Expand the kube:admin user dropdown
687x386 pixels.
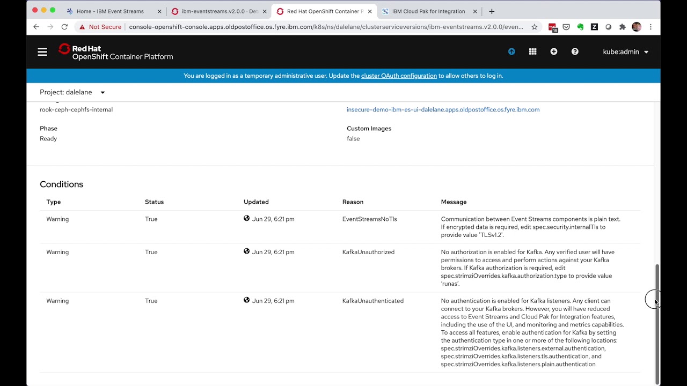coord(626,52)
